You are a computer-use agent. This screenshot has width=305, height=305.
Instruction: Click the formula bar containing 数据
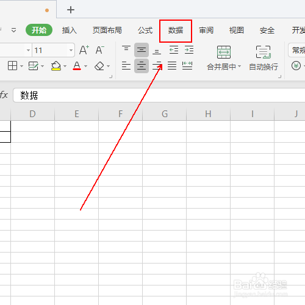(159, 95)
